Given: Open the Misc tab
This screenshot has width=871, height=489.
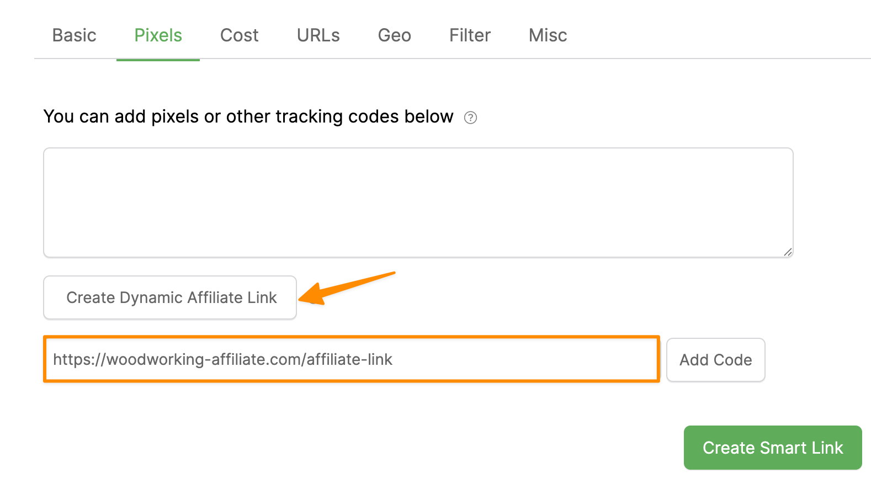Looking at the screenshot, I should pos(548,35).
